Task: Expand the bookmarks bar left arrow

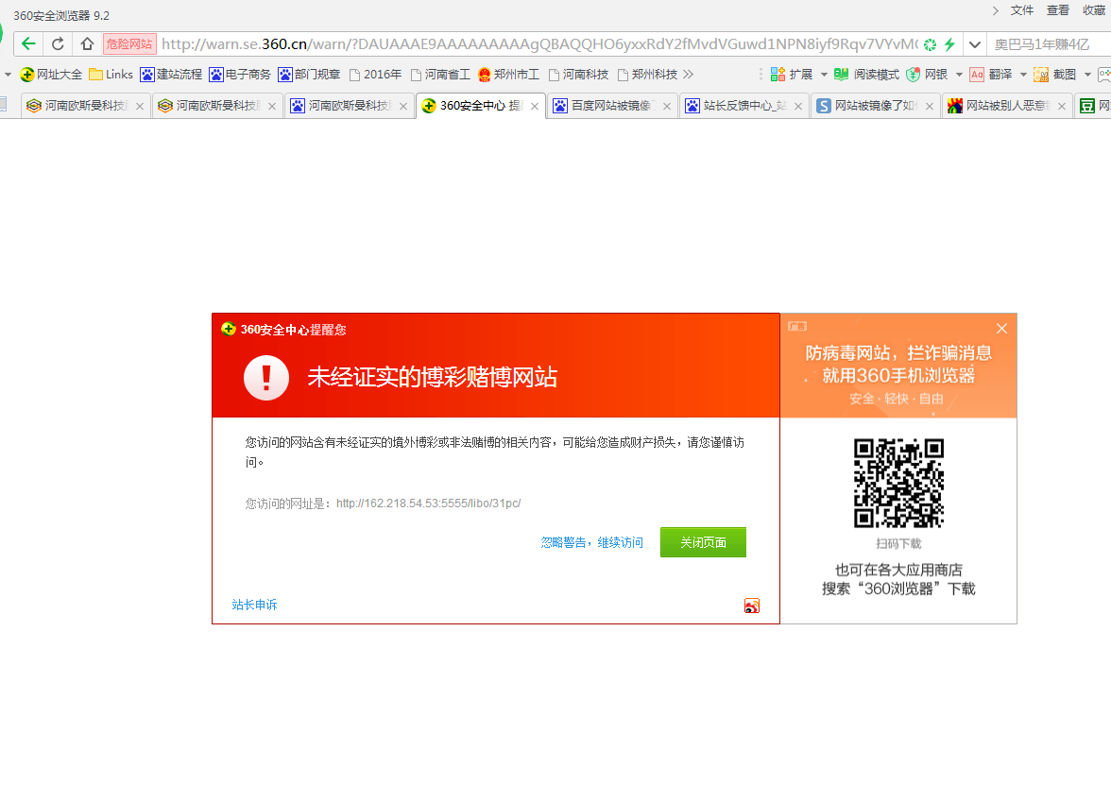Action: coord(8,75)
